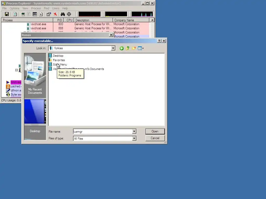This screenshot has height=199, width=266.
Task: Collapse the tree node minus box in process list
Action: pos(16,70)
